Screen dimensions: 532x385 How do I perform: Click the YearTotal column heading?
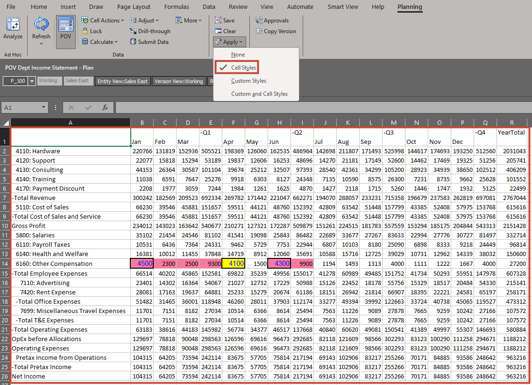click(x=511, y=132)
